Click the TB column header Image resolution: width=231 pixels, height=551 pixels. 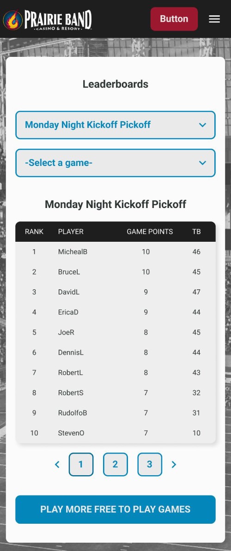point(197,232)
